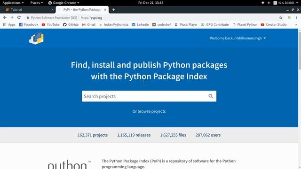
Task: Open the Music Player bookmark
Action: coord(186,24)
